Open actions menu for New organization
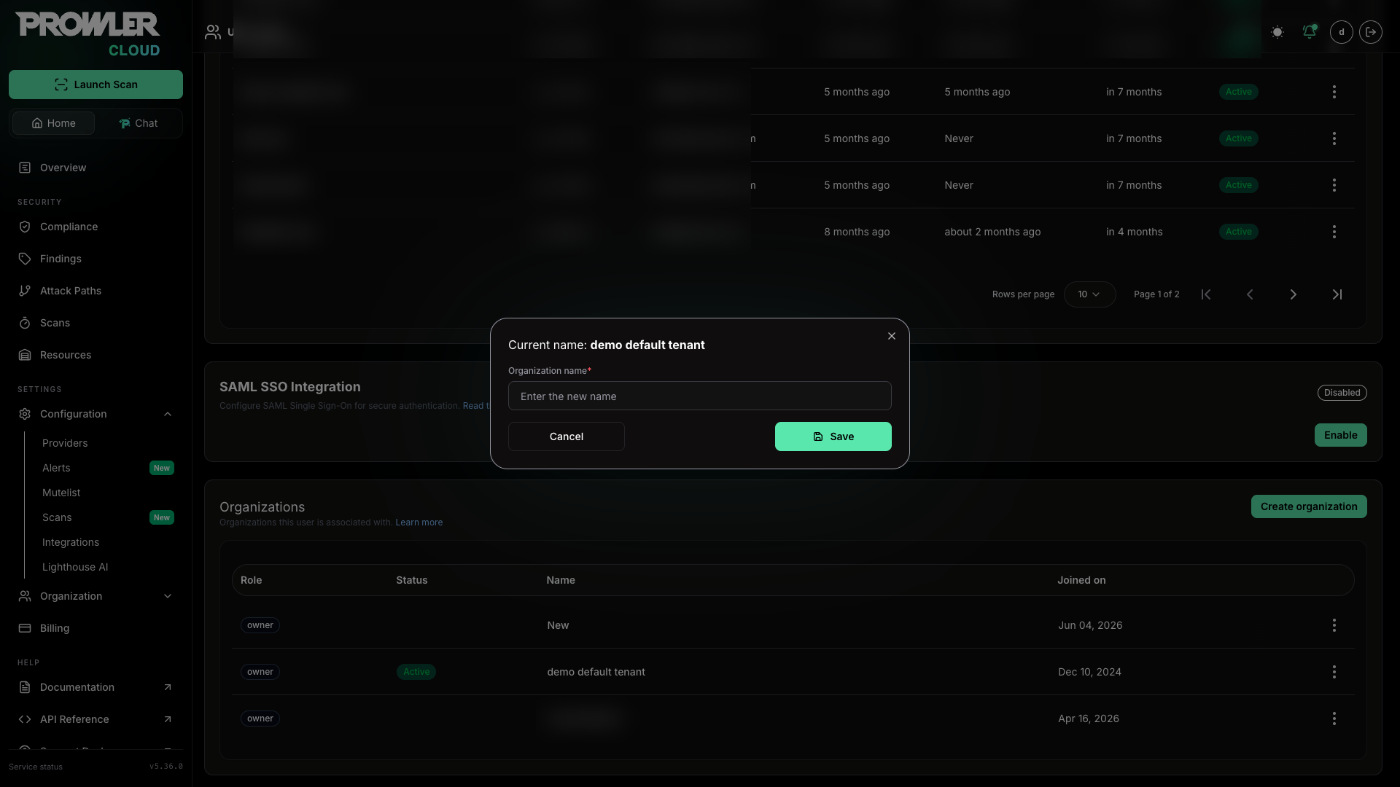The height and width of the screenshot is (787, 1400). point(1334,625)
